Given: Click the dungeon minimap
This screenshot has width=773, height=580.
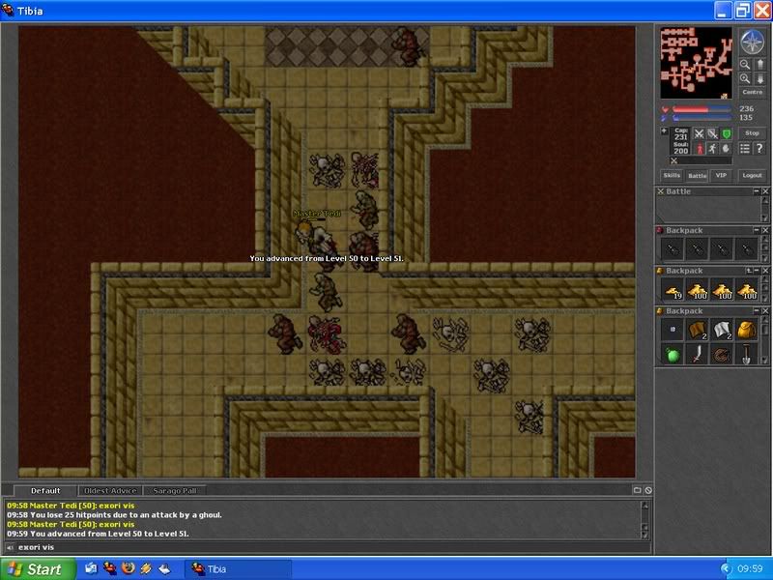Looking at the screenshot, I should click(696, 63).
